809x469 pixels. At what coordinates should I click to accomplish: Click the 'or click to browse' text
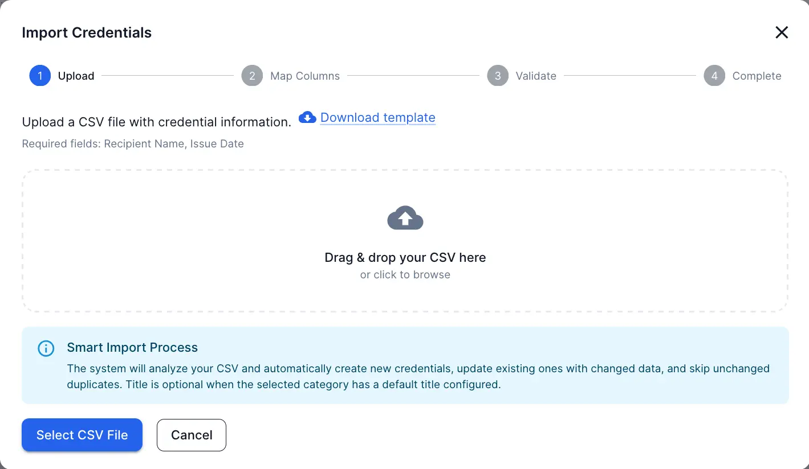click(x=405, y=274)
